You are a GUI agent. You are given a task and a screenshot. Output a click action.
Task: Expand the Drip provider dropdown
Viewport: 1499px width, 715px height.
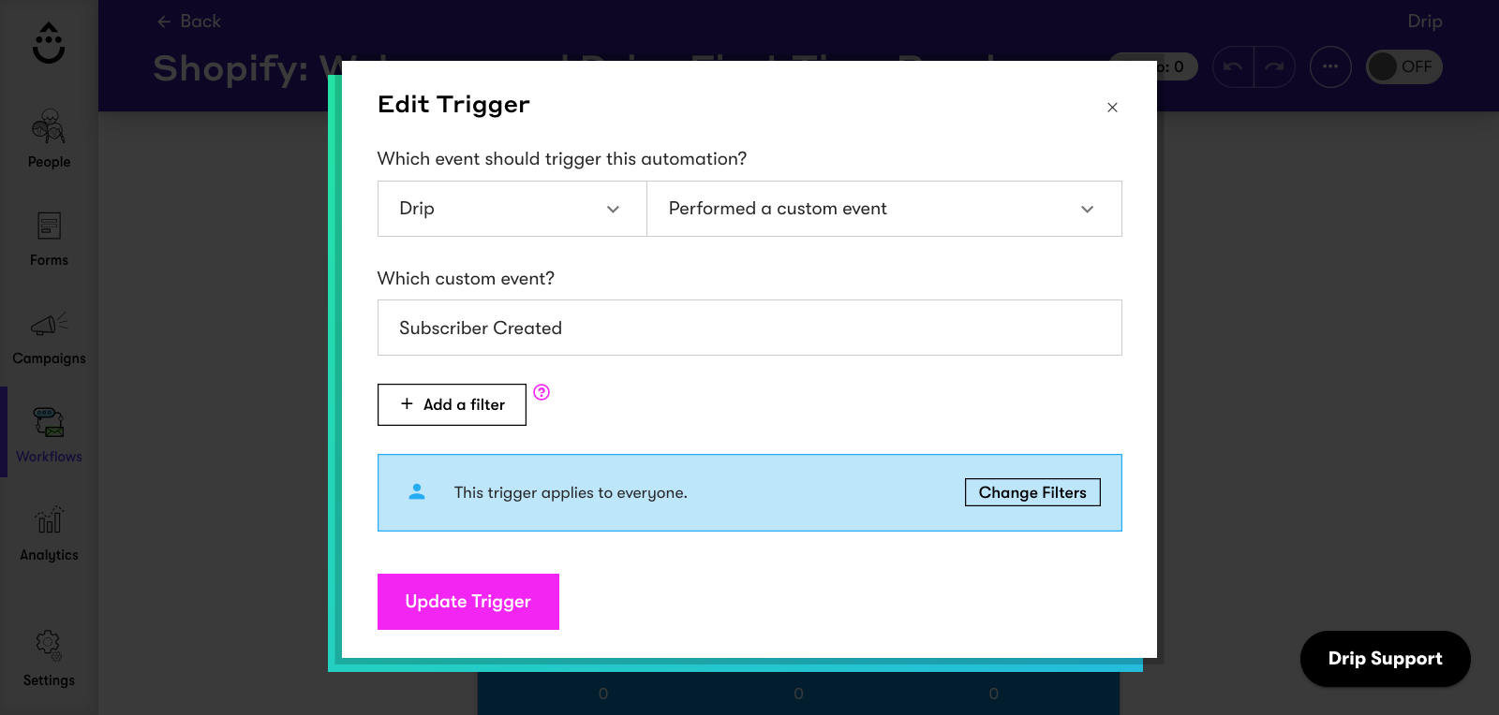[x=512, y=209]
